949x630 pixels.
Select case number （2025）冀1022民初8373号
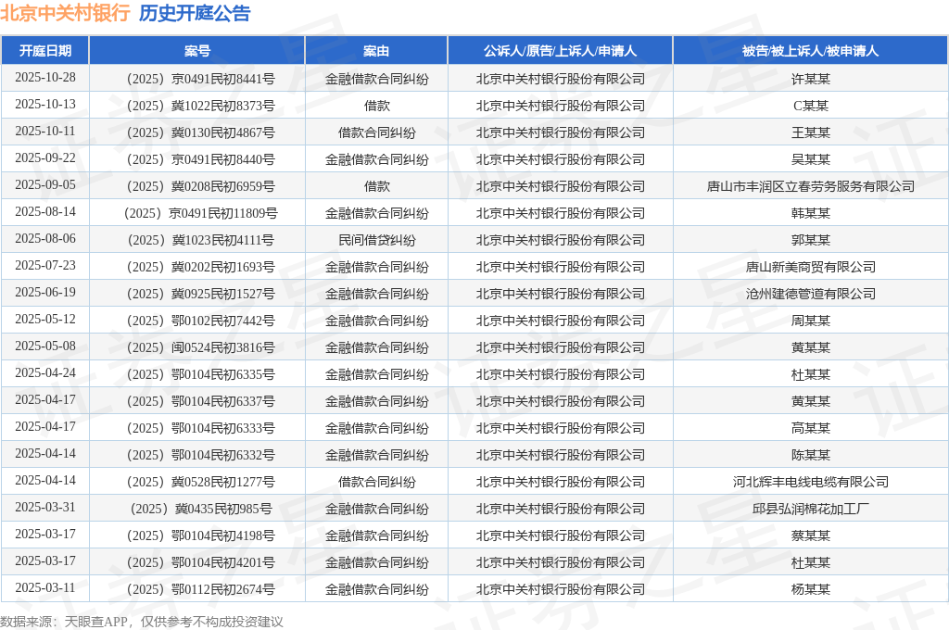[197, 106]
